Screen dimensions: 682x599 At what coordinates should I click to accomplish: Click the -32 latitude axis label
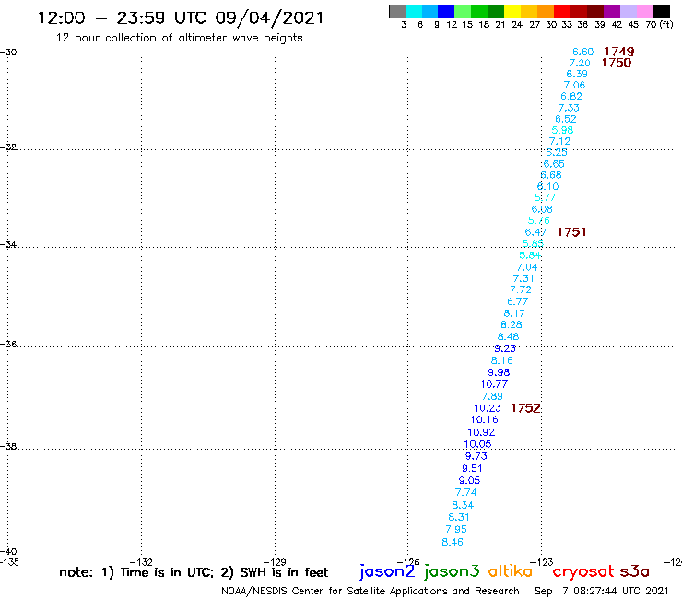(x=8, y=147)
